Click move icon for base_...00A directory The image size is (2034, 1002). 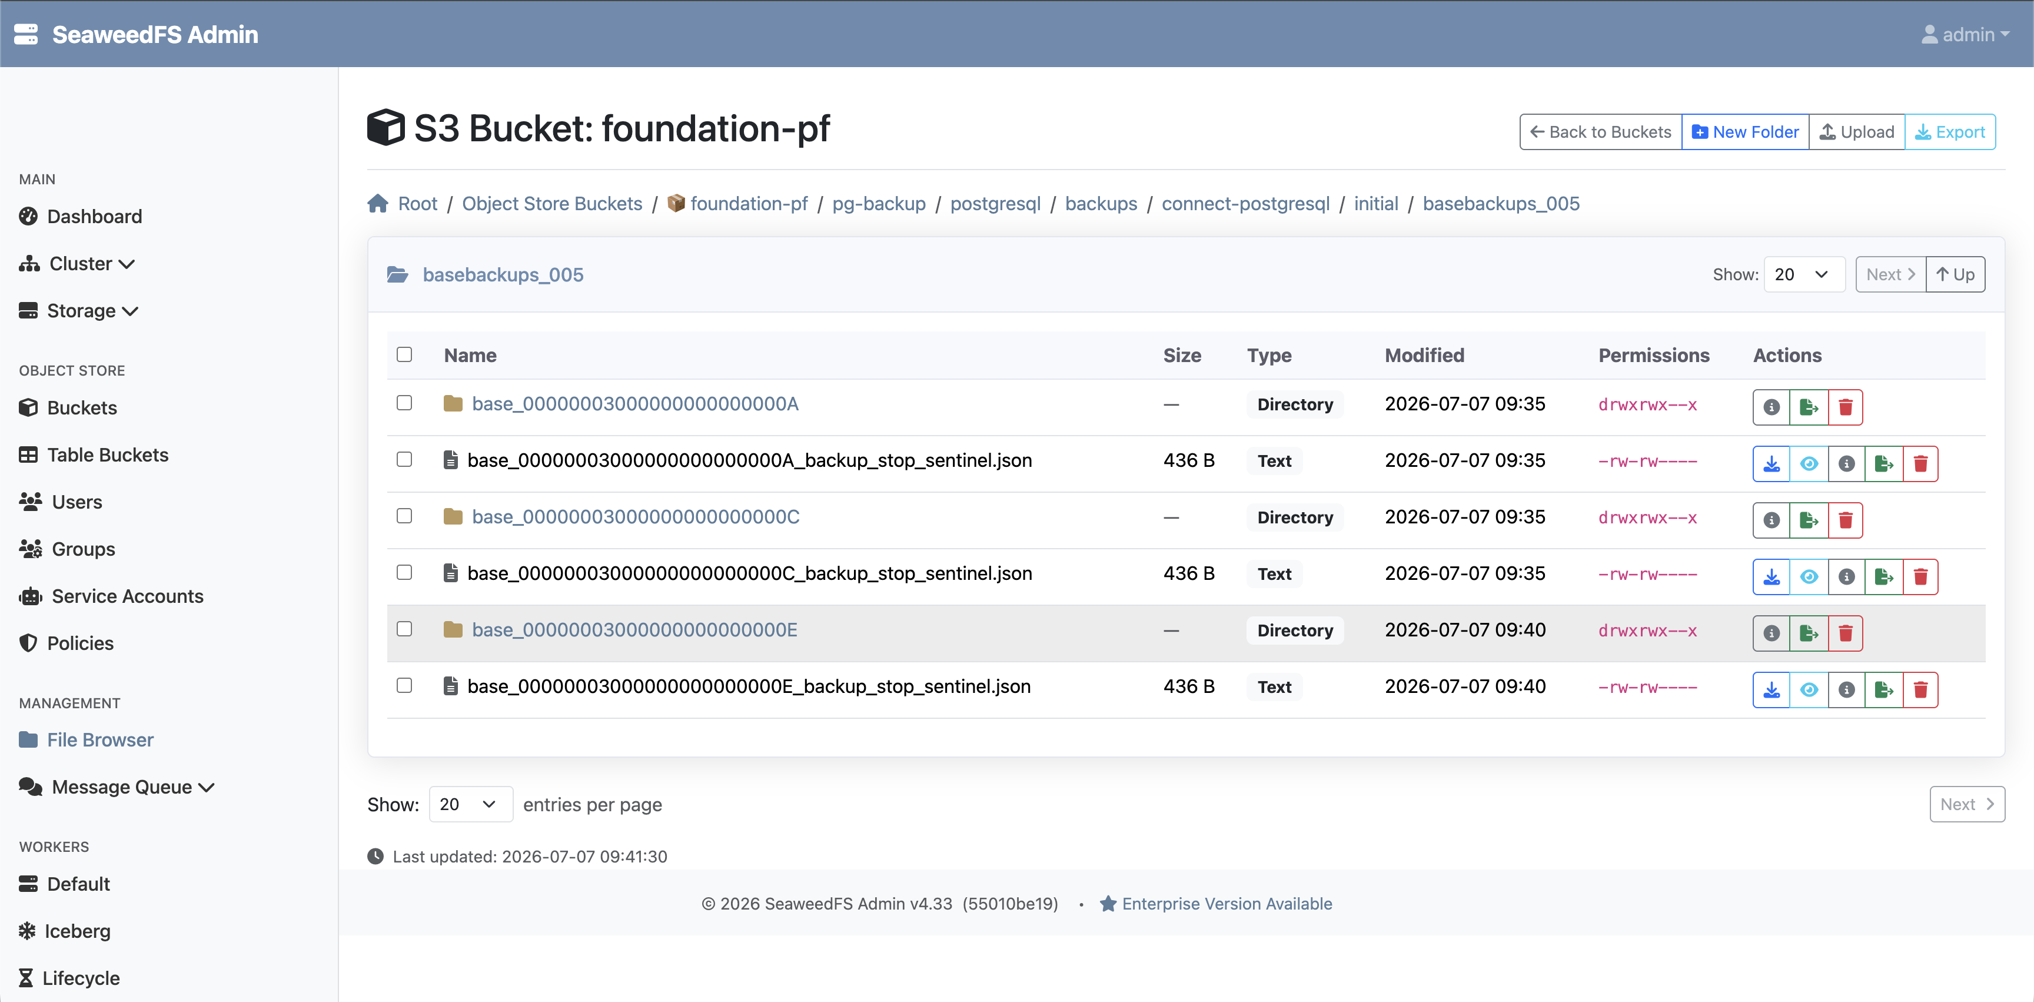coord(1808,407)
